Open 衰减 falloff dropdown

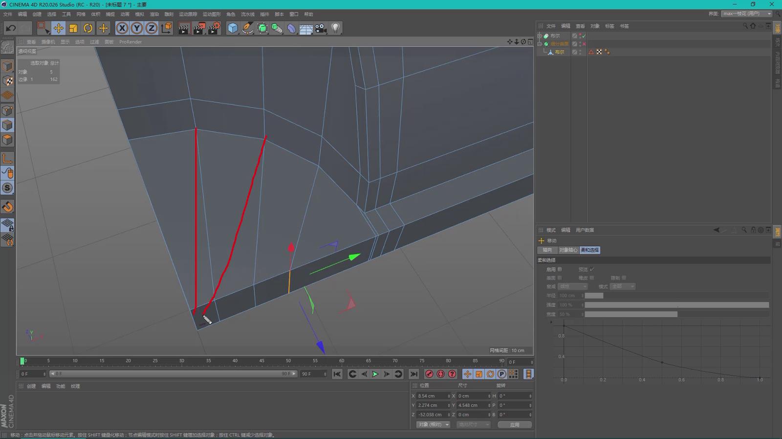pos(573,286)
